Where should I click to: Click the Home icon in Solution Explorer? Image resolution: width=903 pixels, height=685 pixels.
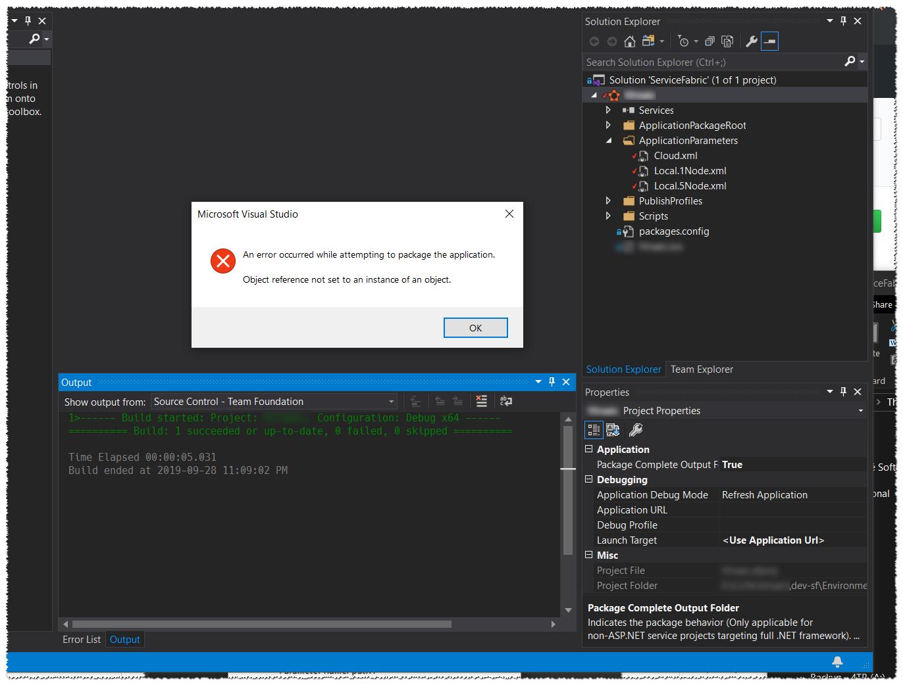[629, 41]
